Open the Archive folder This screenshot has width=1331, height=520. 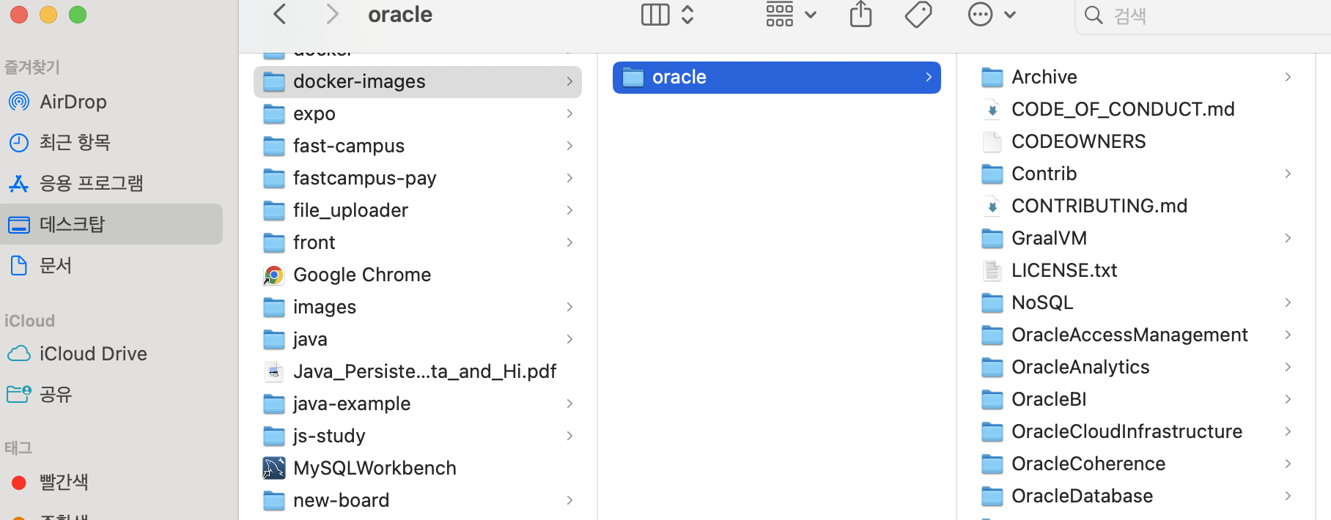coord(1137,77)
